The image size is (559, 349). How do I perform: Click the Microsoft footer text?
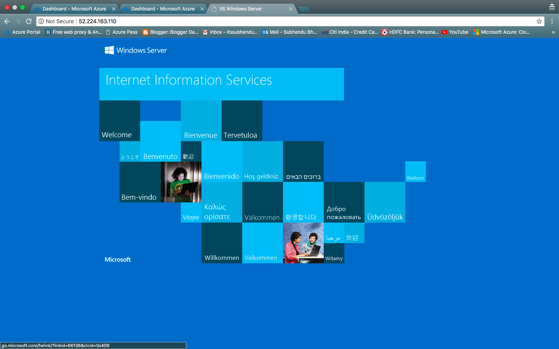point(118,259)
